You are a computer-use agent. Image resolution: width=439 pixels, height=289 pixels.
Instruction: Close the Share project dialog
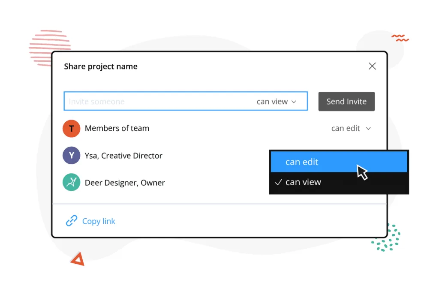[x=372, y=66]
